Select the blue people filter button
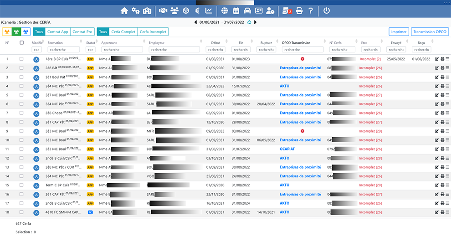 26,31
